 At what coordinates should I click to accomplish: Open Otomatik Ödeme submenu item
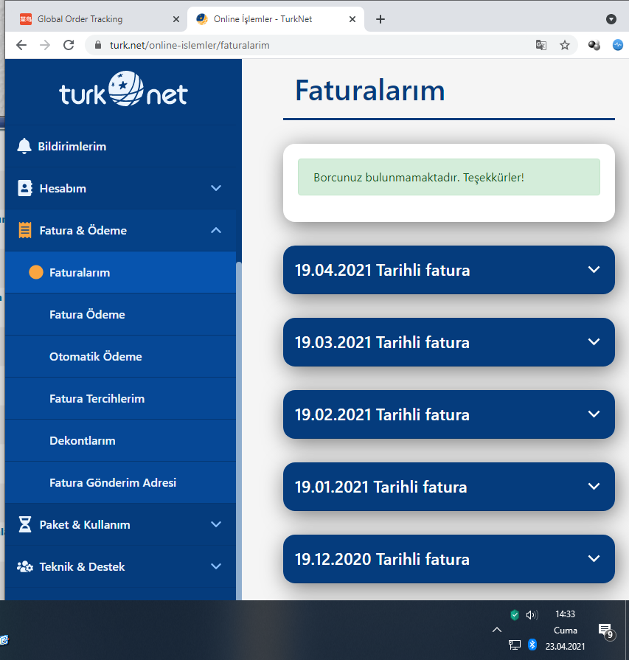click(x=120, y=356)
